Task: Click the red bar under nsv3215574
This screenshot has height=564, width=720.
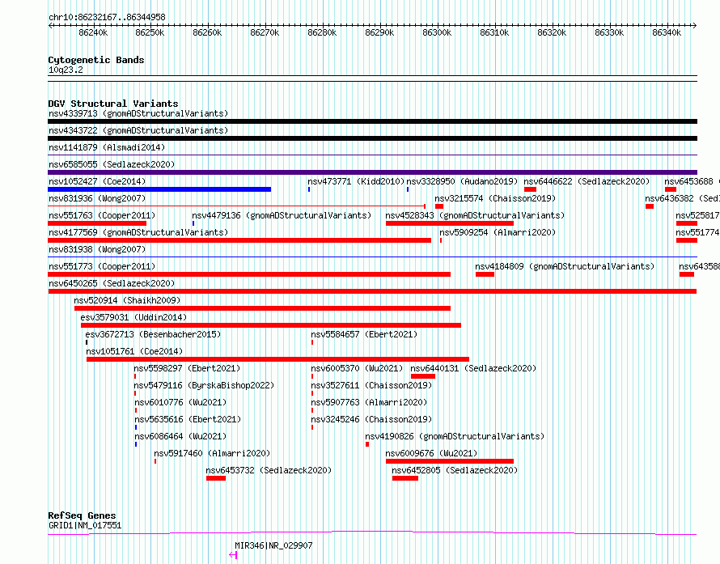Action: (439, 206)
